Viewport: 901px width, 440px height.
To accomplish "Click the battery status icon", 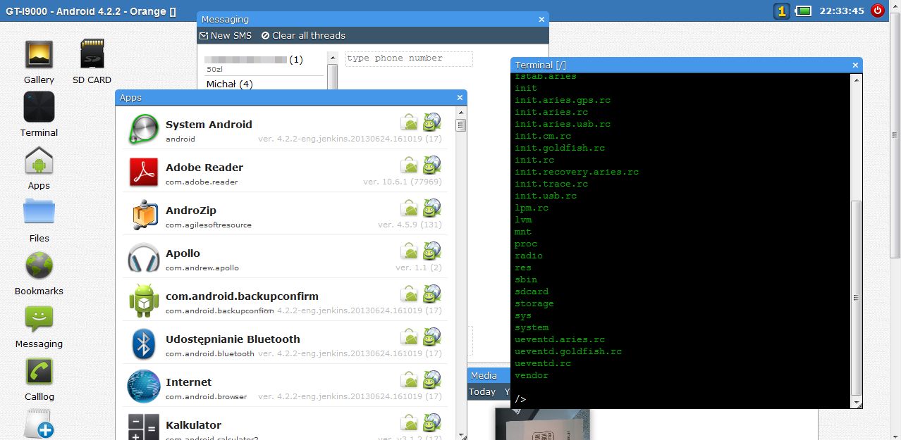I will click(803, 11).
